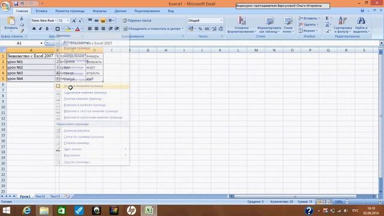Click the Comma Style 000 icon
The width and height of the screenshot is (384, 216).
click(206, 29)
